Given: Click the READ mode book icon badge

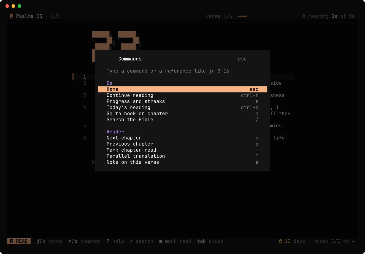Looking at the screenshot, I should pos(19,241).
